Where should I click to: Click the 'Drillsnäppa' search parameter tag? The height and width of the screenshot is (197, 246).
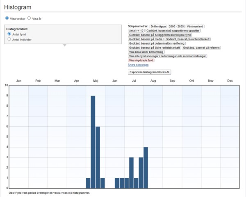point(158,26)
